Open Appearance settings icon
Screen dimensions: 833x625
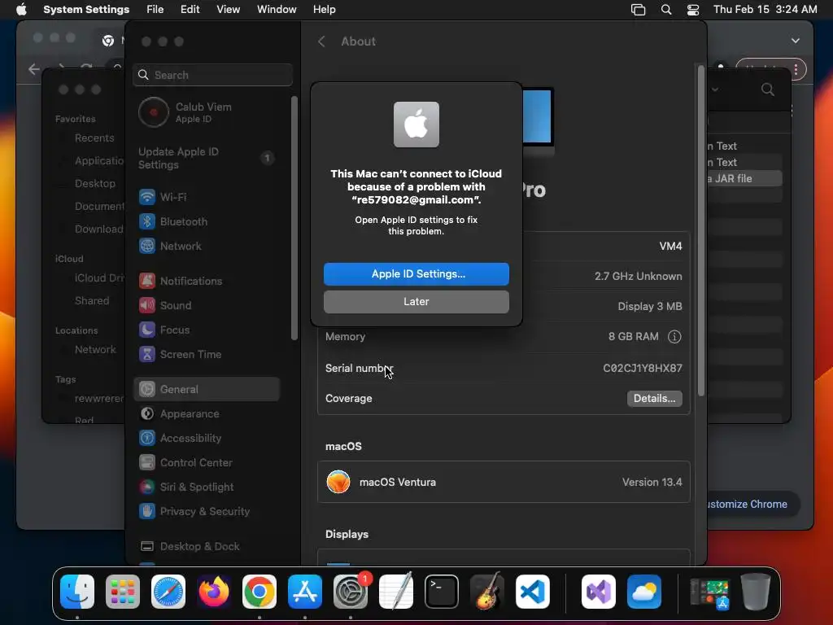[x=147, y=413]
